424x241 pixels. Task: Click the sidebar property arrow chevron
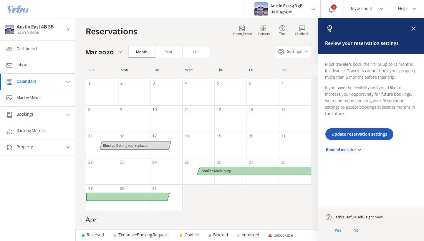[68, 30]
